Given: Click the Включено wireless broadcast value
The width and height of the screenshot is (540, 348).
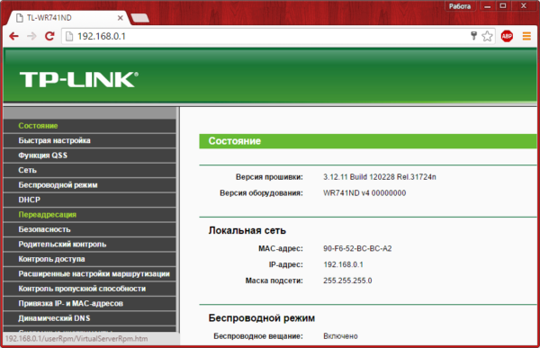Looking at the screenshot, I should tap(340, 336).
